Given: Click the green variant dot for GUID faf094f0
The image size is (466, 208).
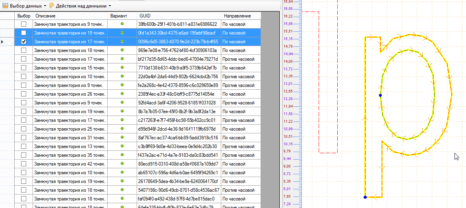Looking at the screenshot, I should (122, 198).
